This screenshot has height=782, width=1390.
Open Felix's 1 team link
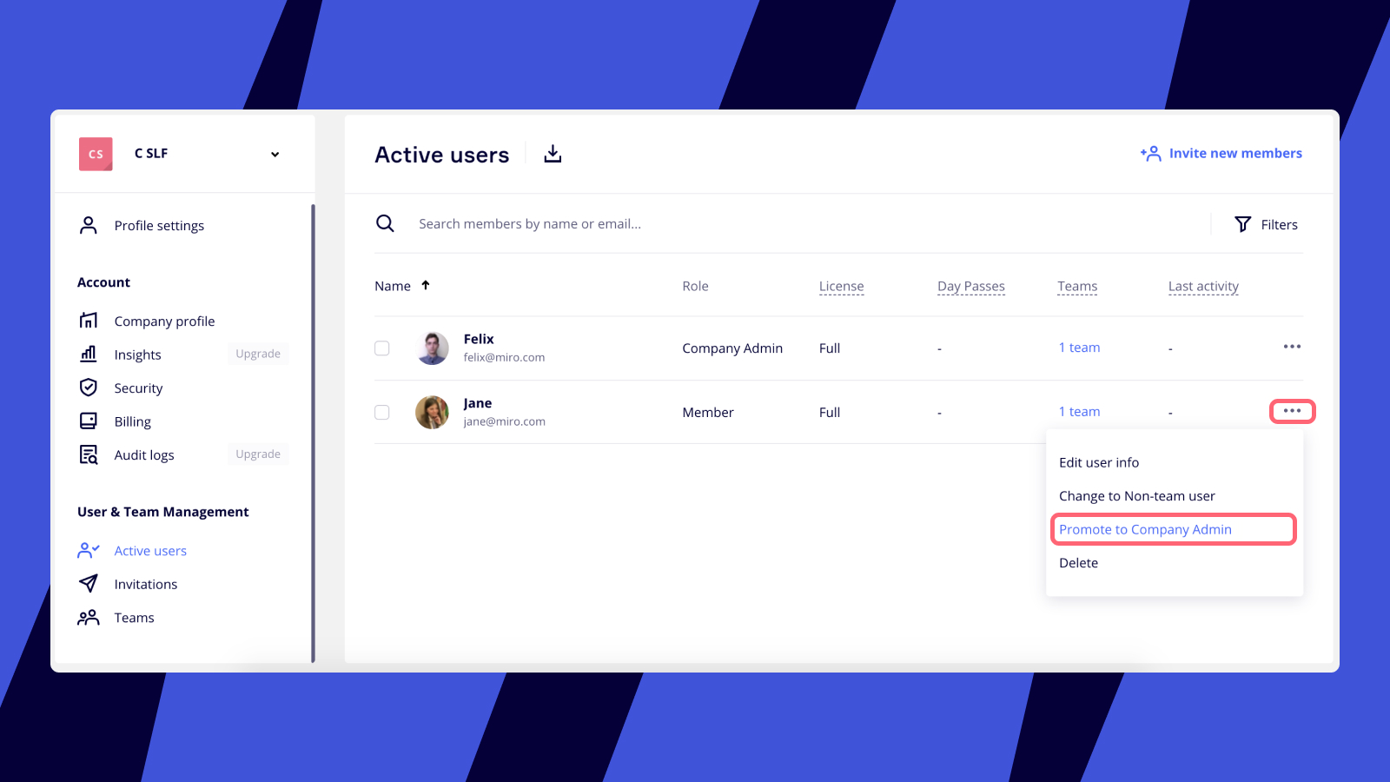coord(1079,348)
